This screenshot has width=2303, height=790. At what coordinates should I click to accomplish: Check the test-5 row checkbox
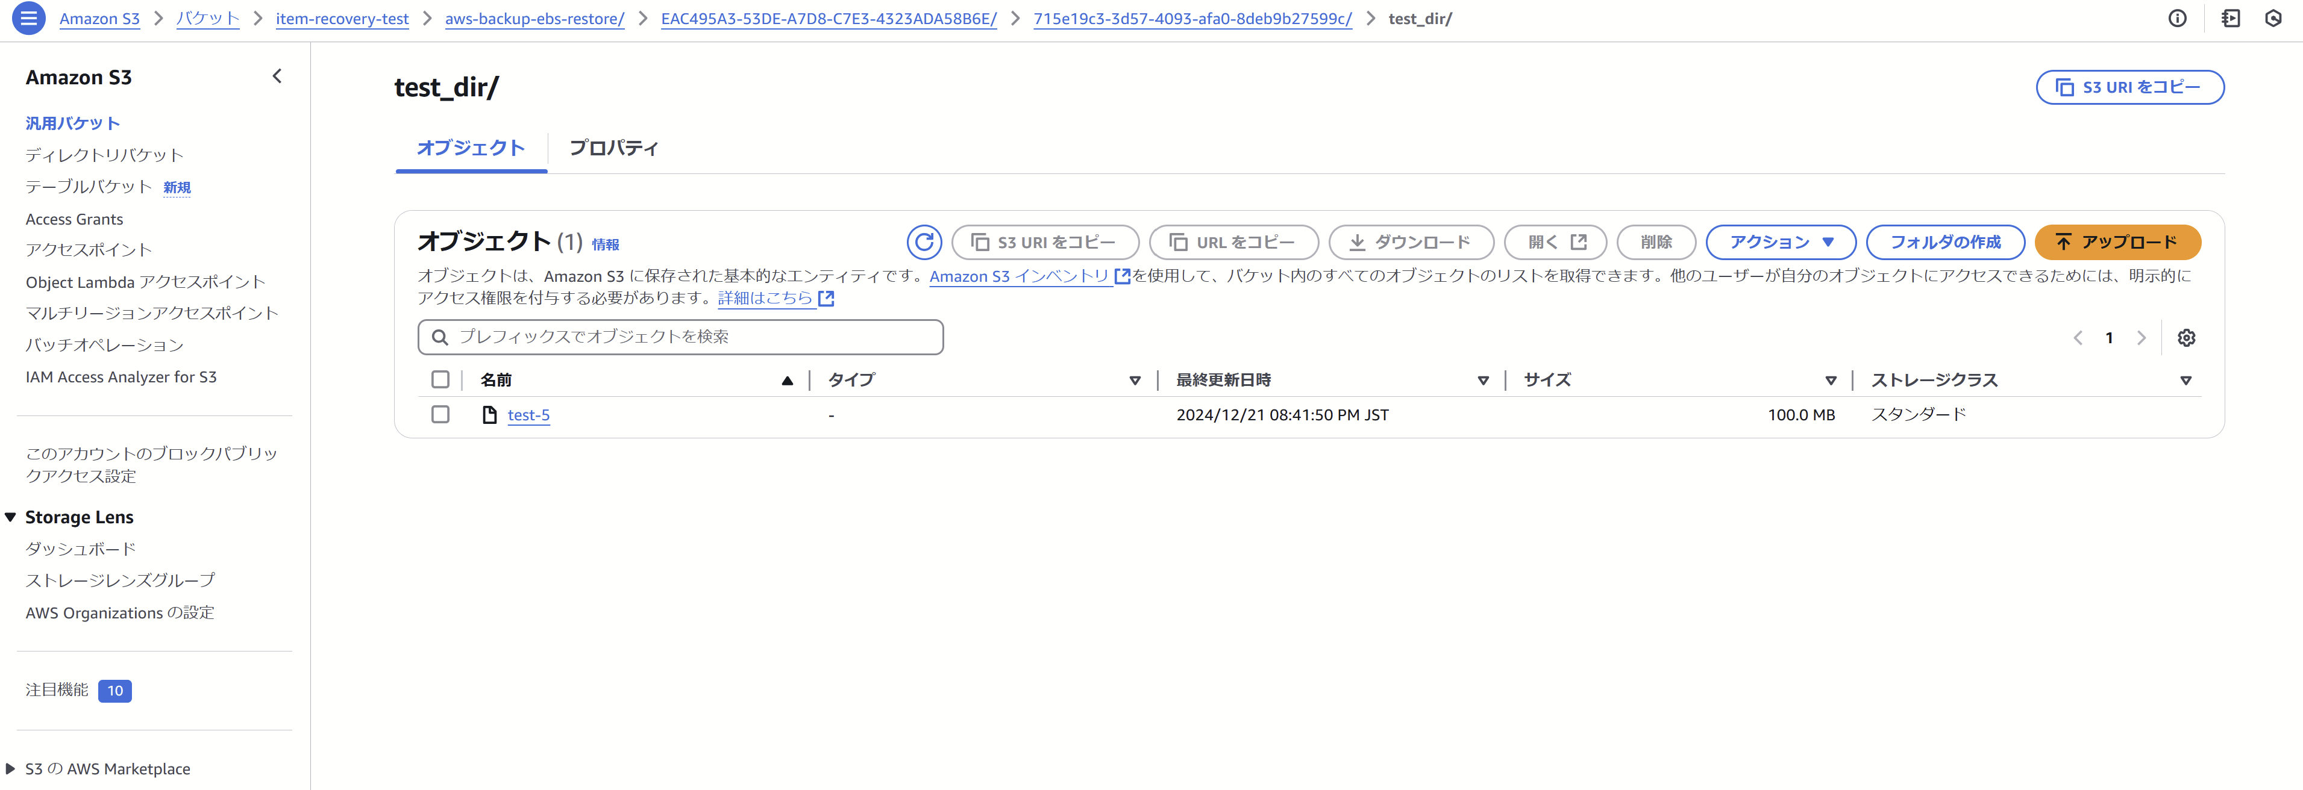[440, 415]
